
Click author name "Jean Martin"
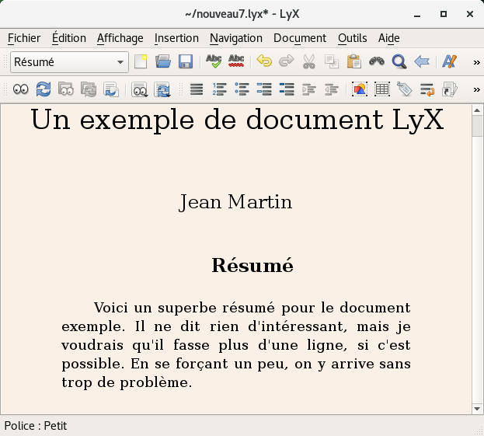[235, 202]
